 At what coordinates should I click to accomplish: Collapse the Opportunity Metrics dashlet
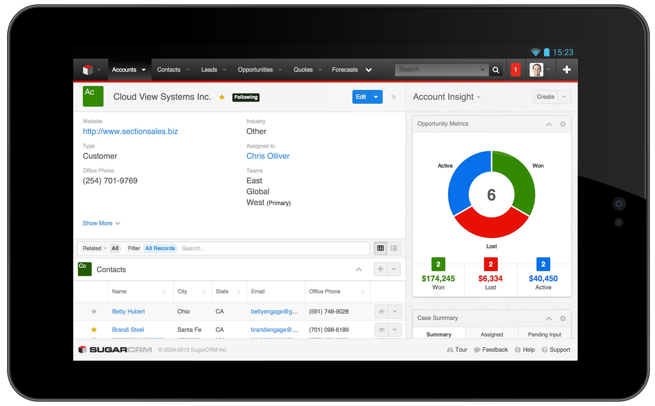coord(549,124)
